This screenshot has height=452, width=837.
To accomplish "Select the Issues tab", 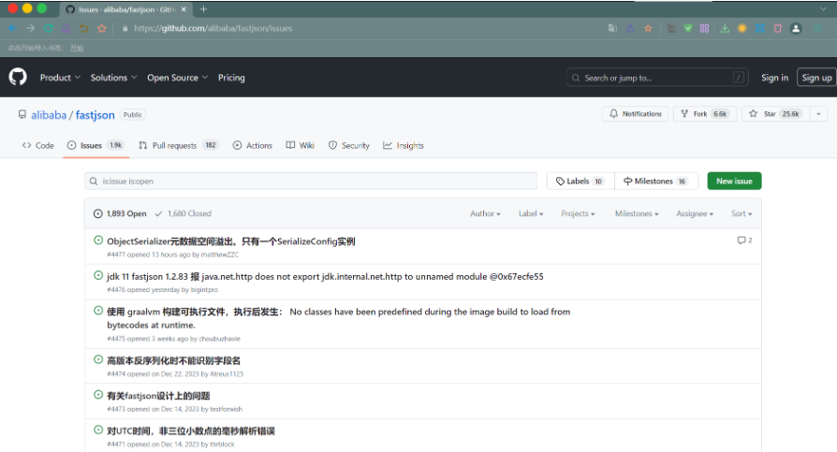I will [96, 145].
